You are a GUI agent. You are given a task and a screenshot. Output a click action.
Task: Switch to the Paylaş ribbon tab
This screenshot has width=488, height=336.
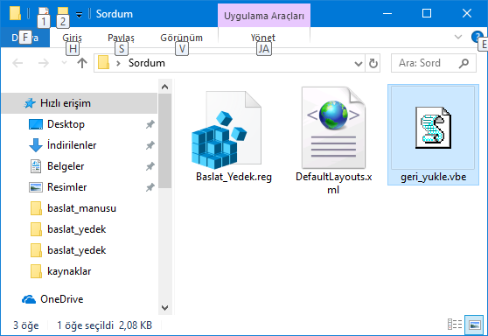point(121,38)
